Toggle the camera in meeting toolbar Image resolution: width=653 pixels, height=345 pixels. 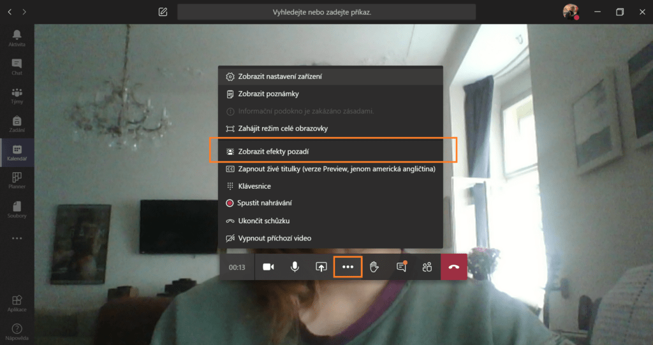click(x=268, y=267)
